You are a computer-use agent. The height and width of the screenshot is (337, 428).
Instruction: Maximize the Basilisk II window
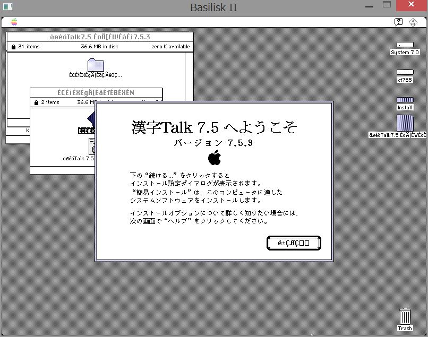click(387, 5)
